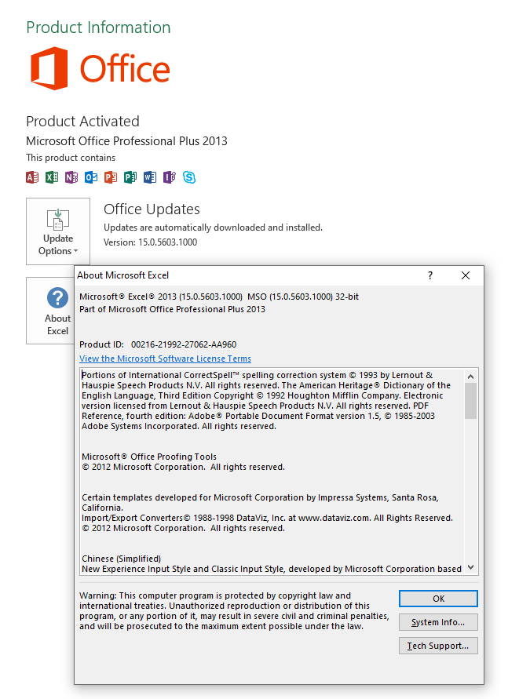
Task: Click the Word icon under product contains
Action: (x=150, y=177)
